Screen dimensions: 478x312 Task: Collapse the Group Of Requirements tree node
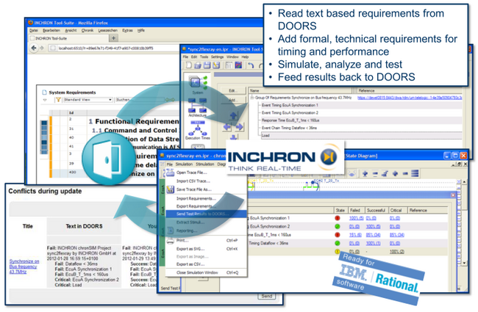252,98
